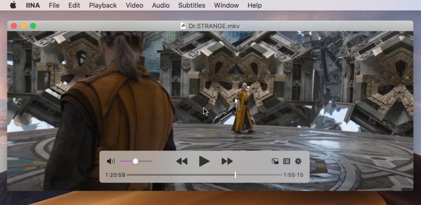Click the Dr.STRANGE.mkv window title
The image size is (421, 205).
click(x=214, y=26)
